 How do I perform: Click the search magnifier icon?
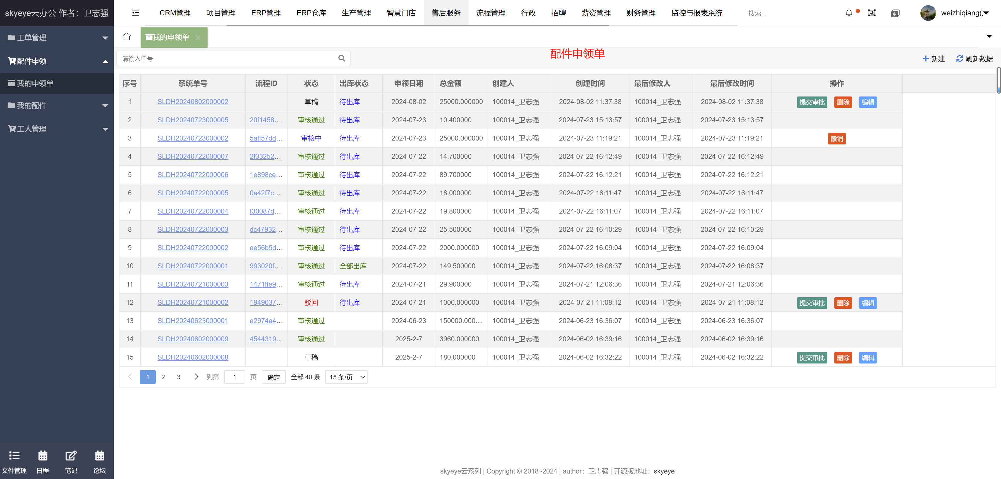coord(342,58)
